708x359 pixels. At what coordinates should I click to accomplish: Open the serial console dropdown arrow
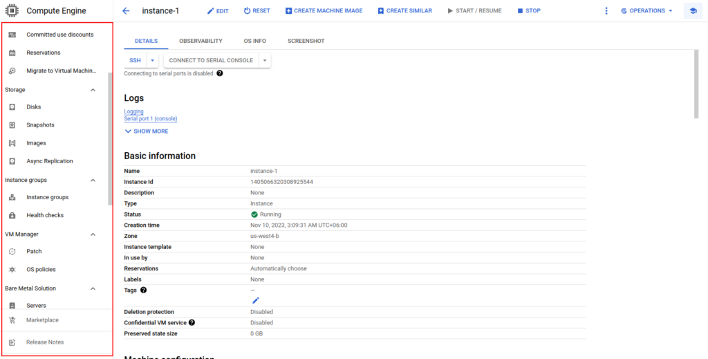265,60
